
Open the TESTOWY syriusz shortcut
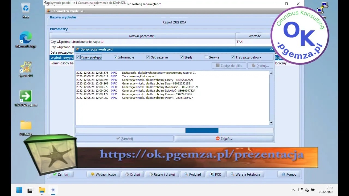click(x=26, y=96)
